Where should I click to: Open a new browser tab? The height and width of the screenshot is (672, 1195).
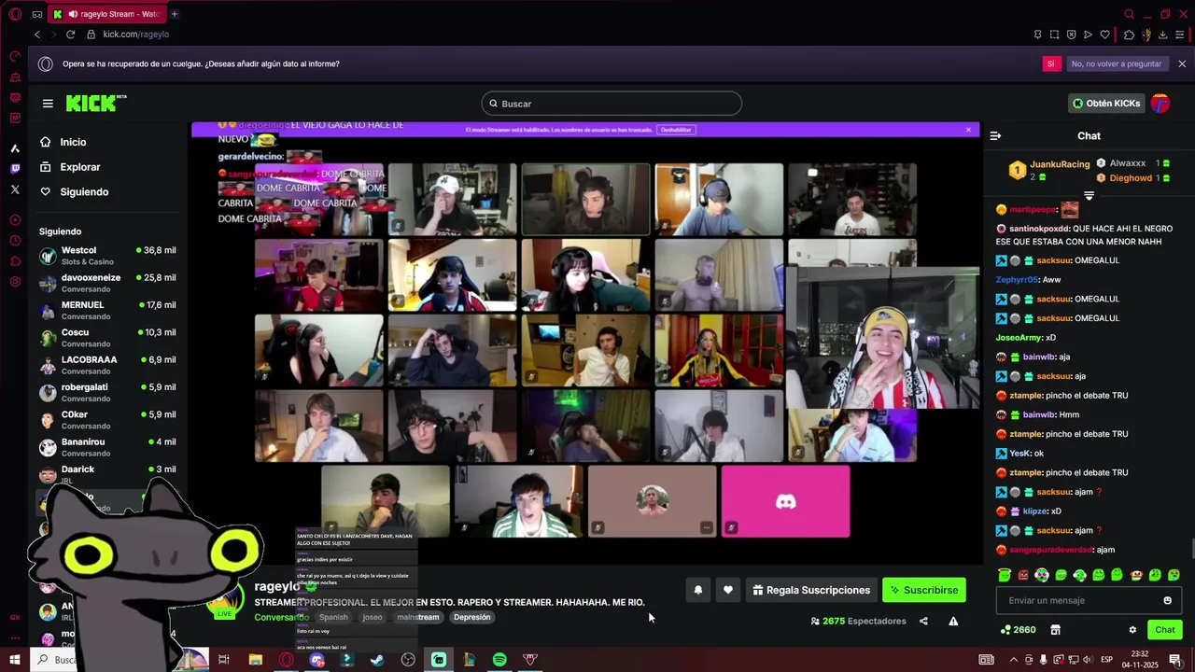(x=175, y=14)
